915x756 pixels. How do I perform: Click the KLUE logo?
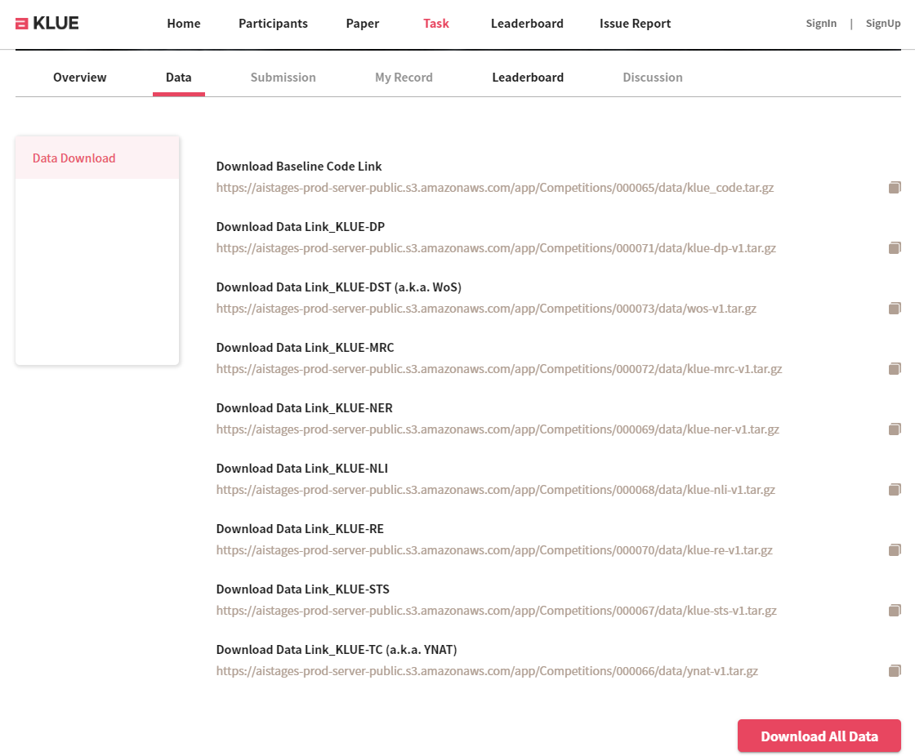point(47,24)
